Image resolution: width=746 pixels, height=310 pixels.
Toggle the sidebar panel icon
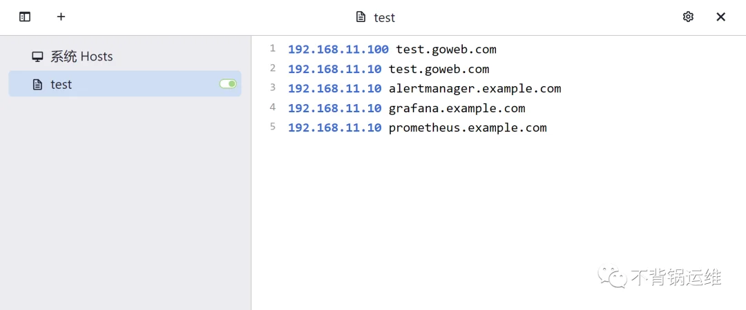[x=25, y=17]
